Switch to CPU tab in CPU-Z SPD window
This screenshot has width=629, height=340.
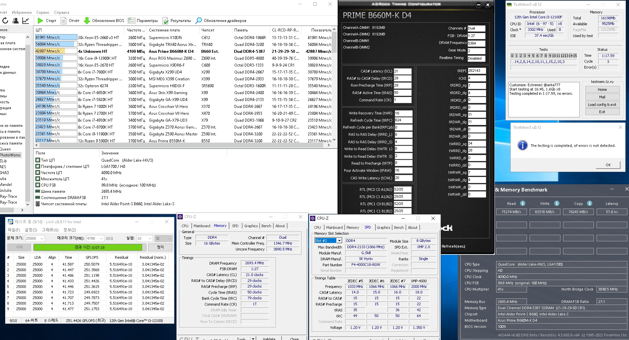pos(317,228)
